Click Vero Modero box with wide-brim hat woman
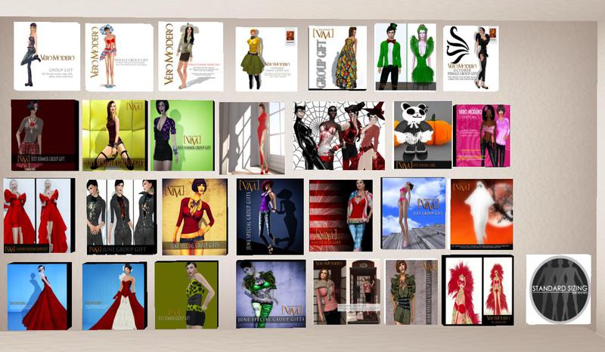The height and width of the screenshot is (352, 605). 191,57
